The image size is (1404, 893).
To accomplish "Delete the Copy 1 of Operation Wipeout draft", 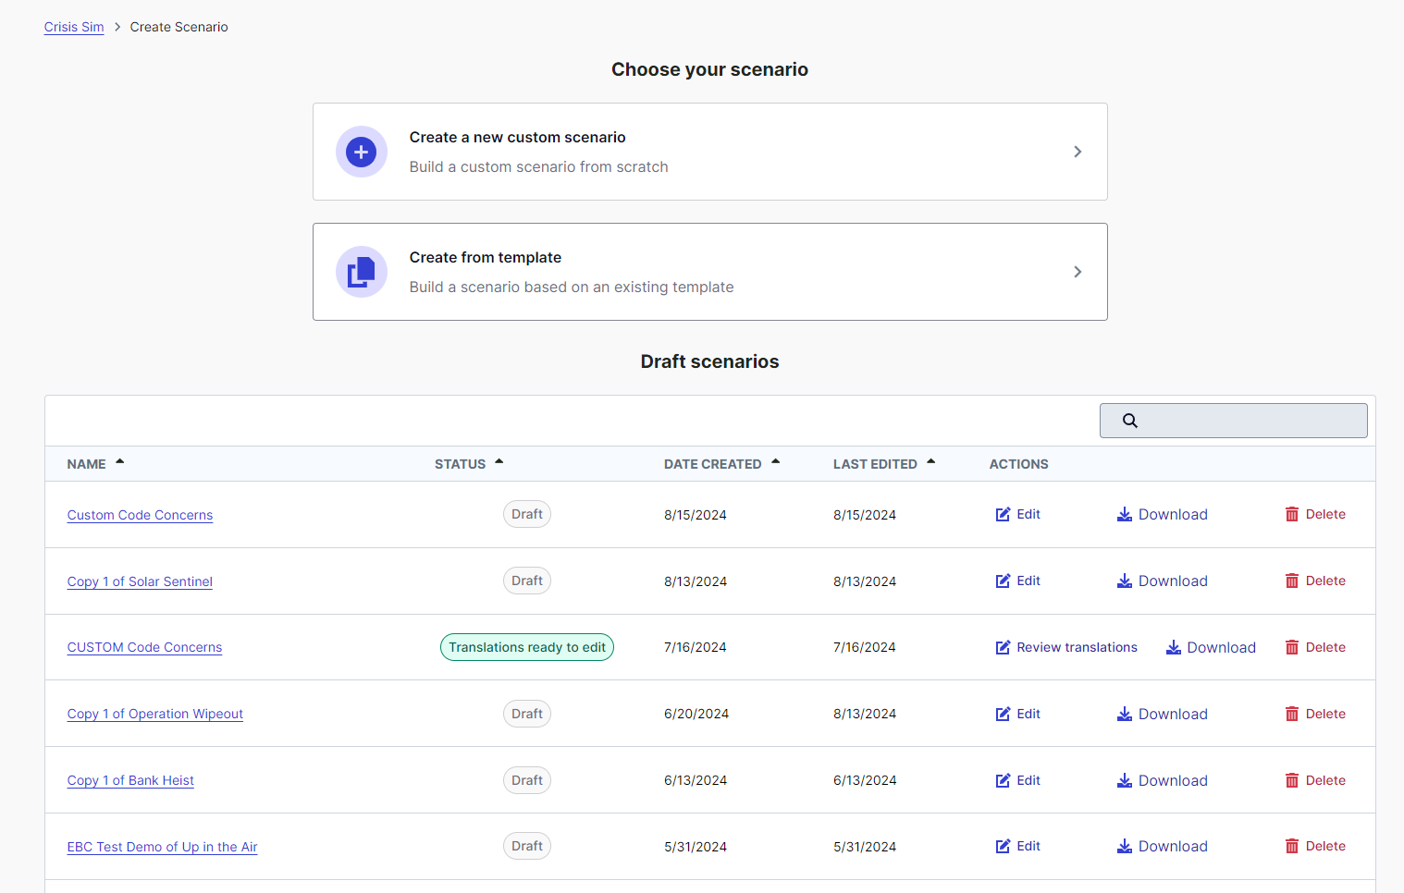I will point(1315,714).
